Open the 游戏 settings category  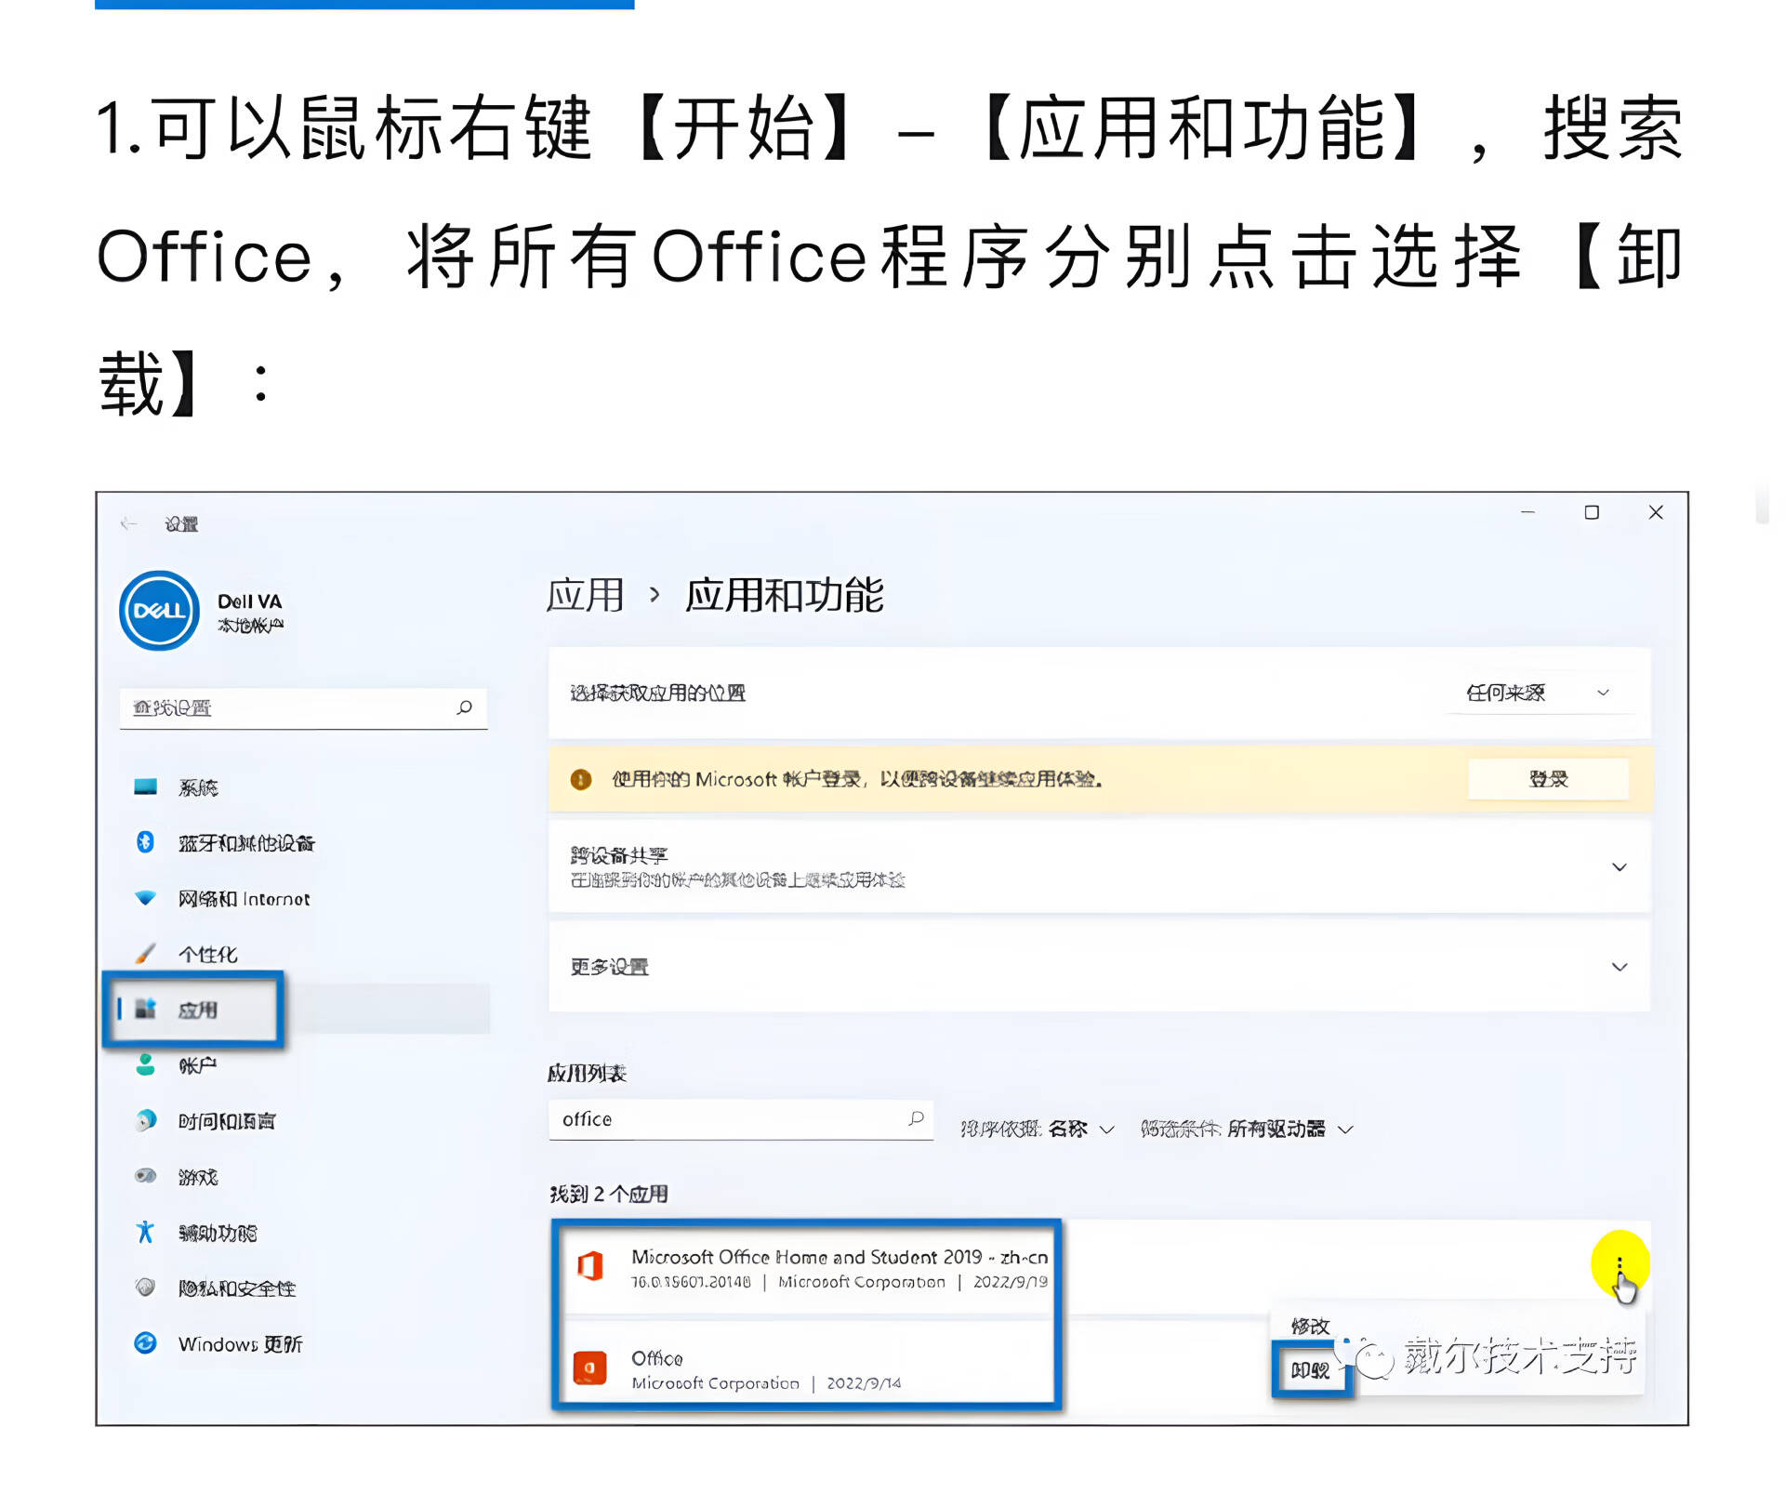(x=198, y=1177)
